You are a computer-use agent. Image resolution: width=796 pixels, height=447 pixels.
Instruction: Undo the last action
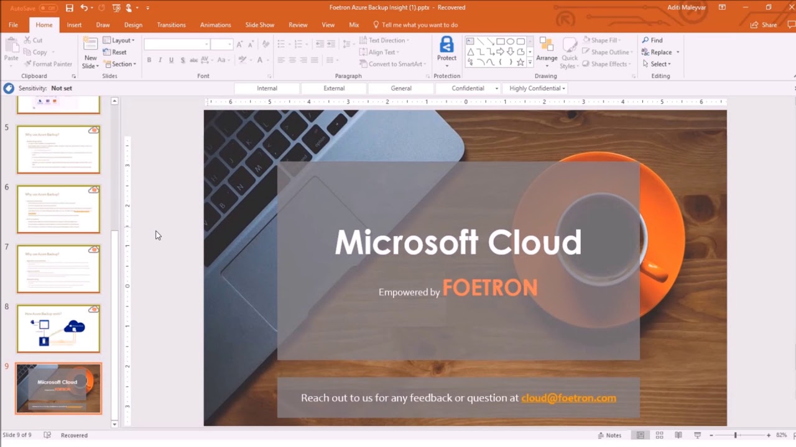[x=84, y=8]
